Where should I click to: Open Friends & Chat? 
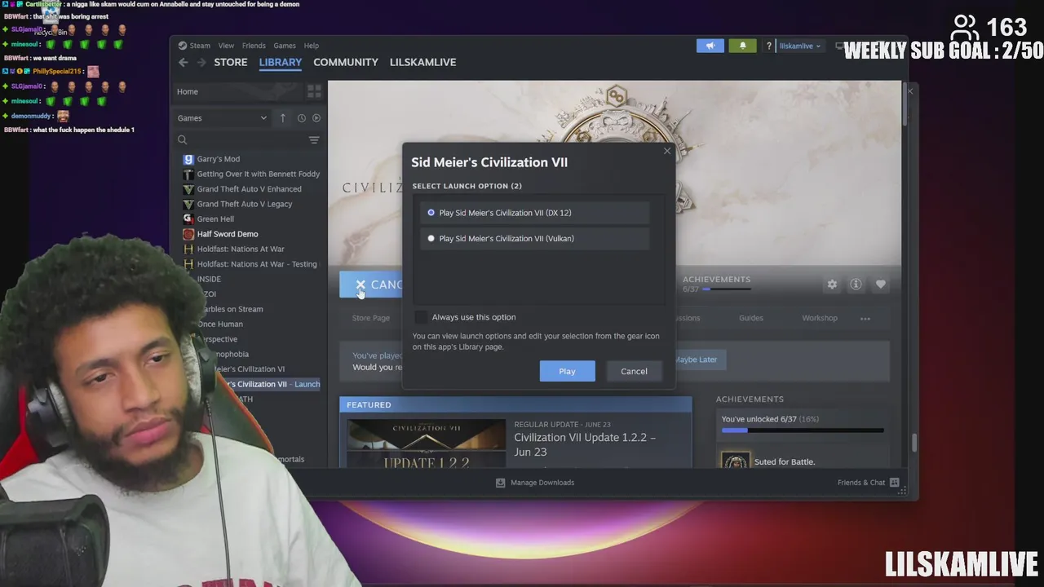click(868, 483)
